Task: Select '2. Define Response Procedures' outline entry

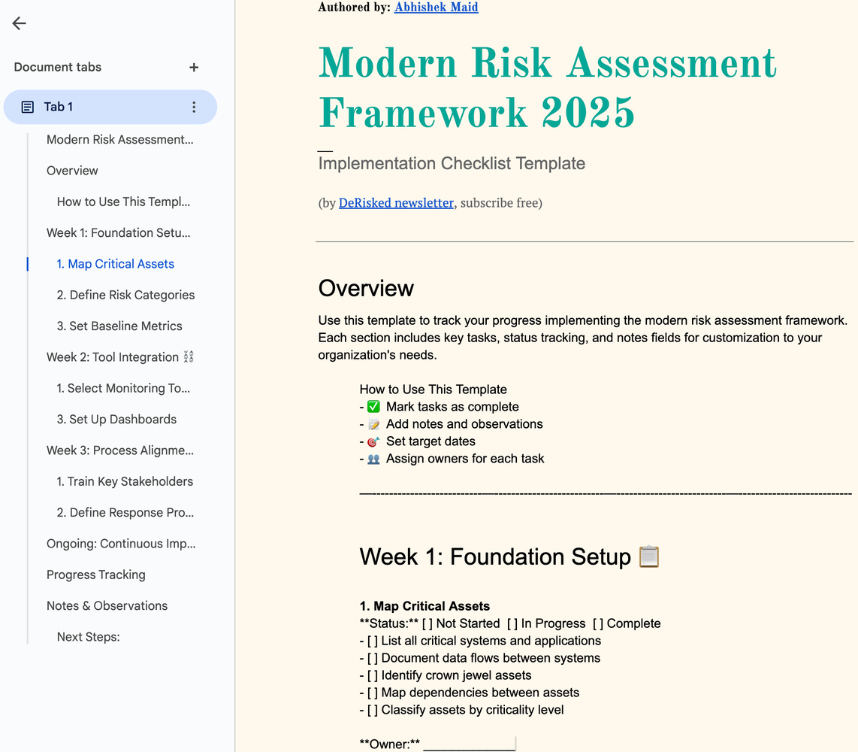Action: (125, 512)
